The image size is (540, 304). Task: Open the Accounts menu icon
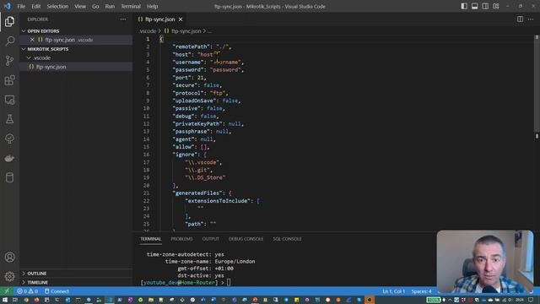pos(9,257)
